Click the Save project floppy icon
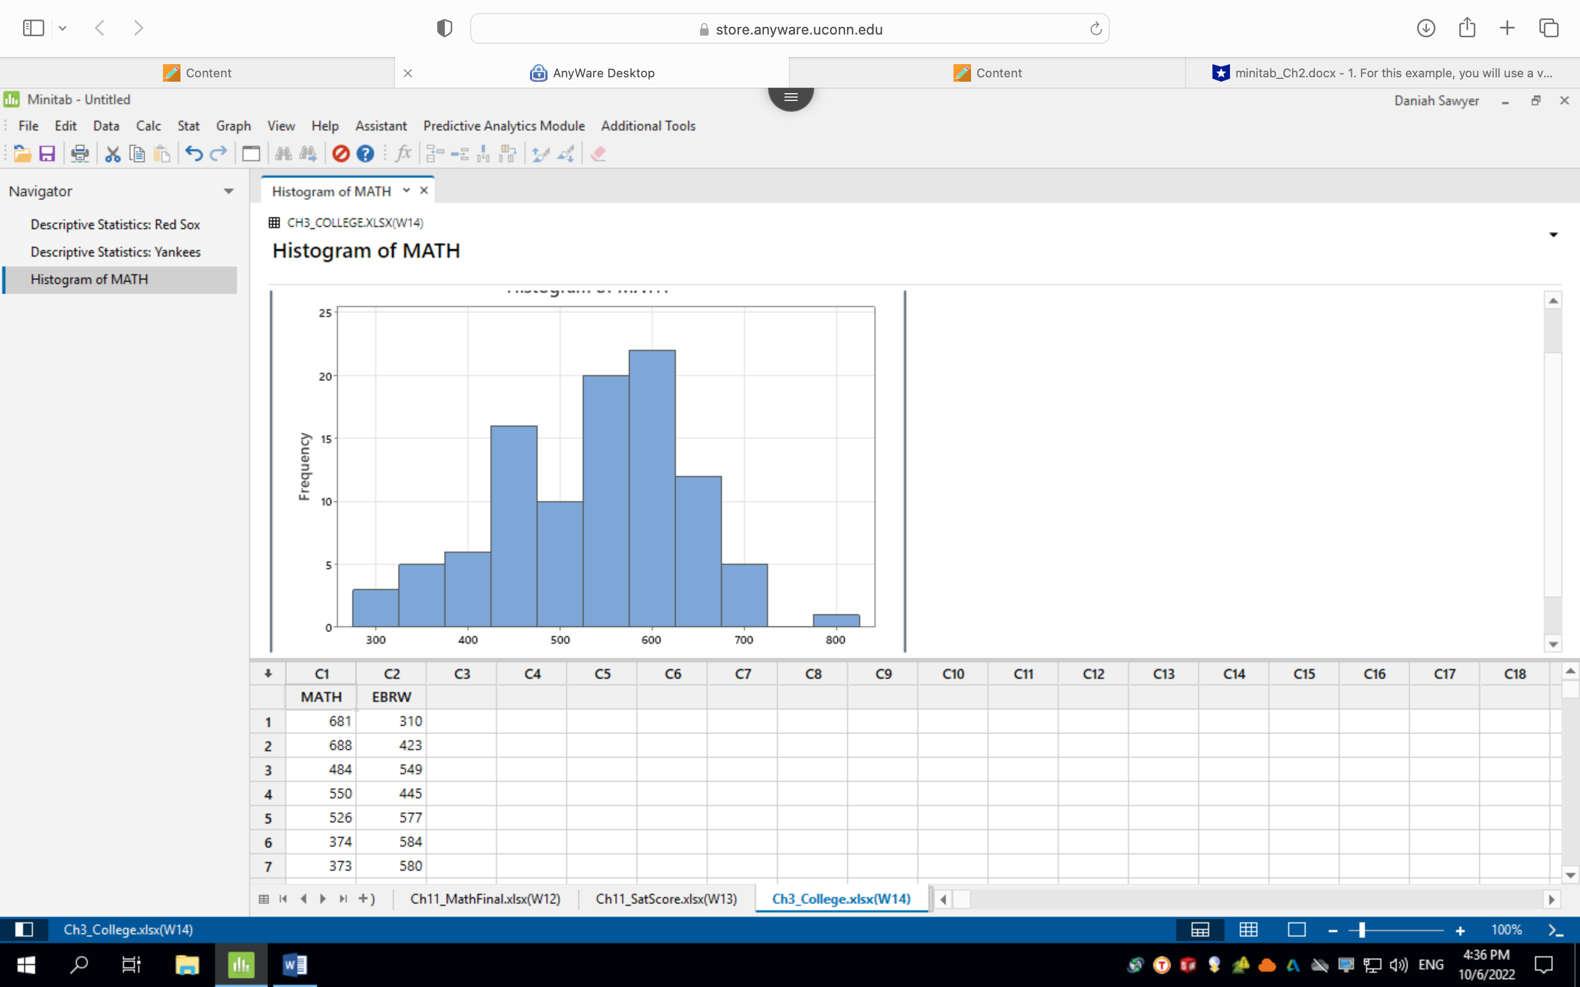 tap(47, 154)
